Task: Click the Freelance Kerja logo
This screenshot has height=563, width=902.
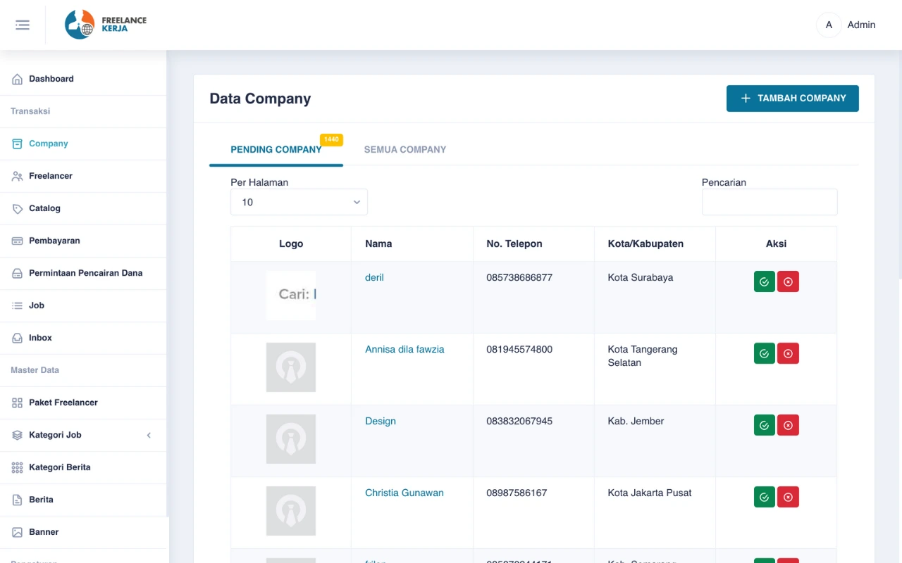Action: click(106, 25)
